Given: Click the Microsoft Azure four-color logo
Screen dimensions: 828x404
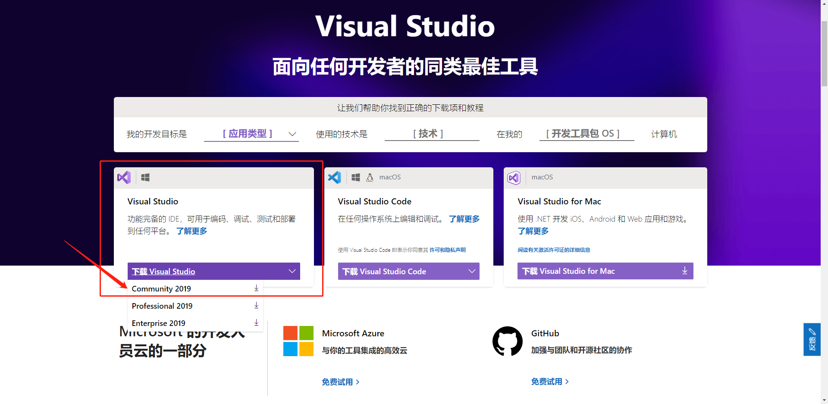Looking at the screenshot, I should (298, 341).
